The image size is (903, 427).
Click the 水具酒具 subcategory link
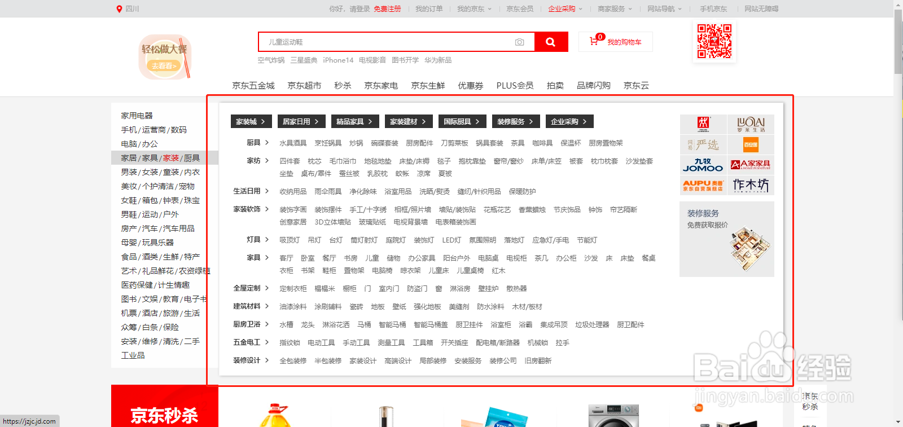point(293,143)
